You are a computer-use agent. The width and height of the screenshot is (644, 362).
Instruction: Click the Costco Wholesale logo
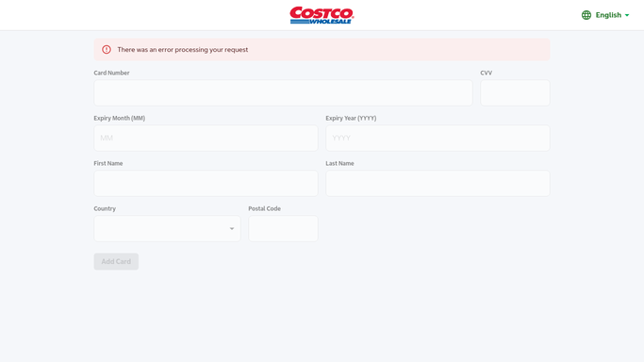pos(322,15)
